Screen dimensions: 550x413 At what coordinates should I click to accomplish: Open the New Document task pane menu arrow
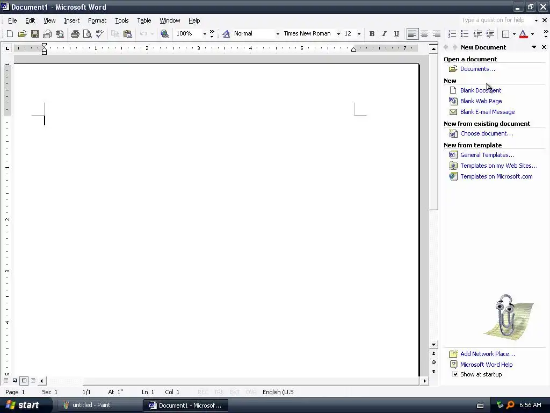click(x=534, y=47)
